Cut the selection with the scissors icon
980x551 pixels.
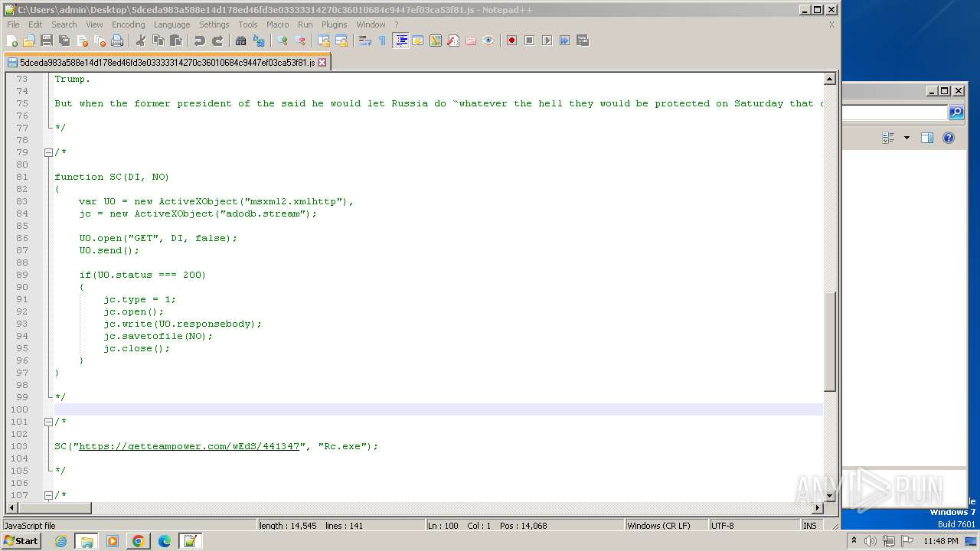click(140, 41)
